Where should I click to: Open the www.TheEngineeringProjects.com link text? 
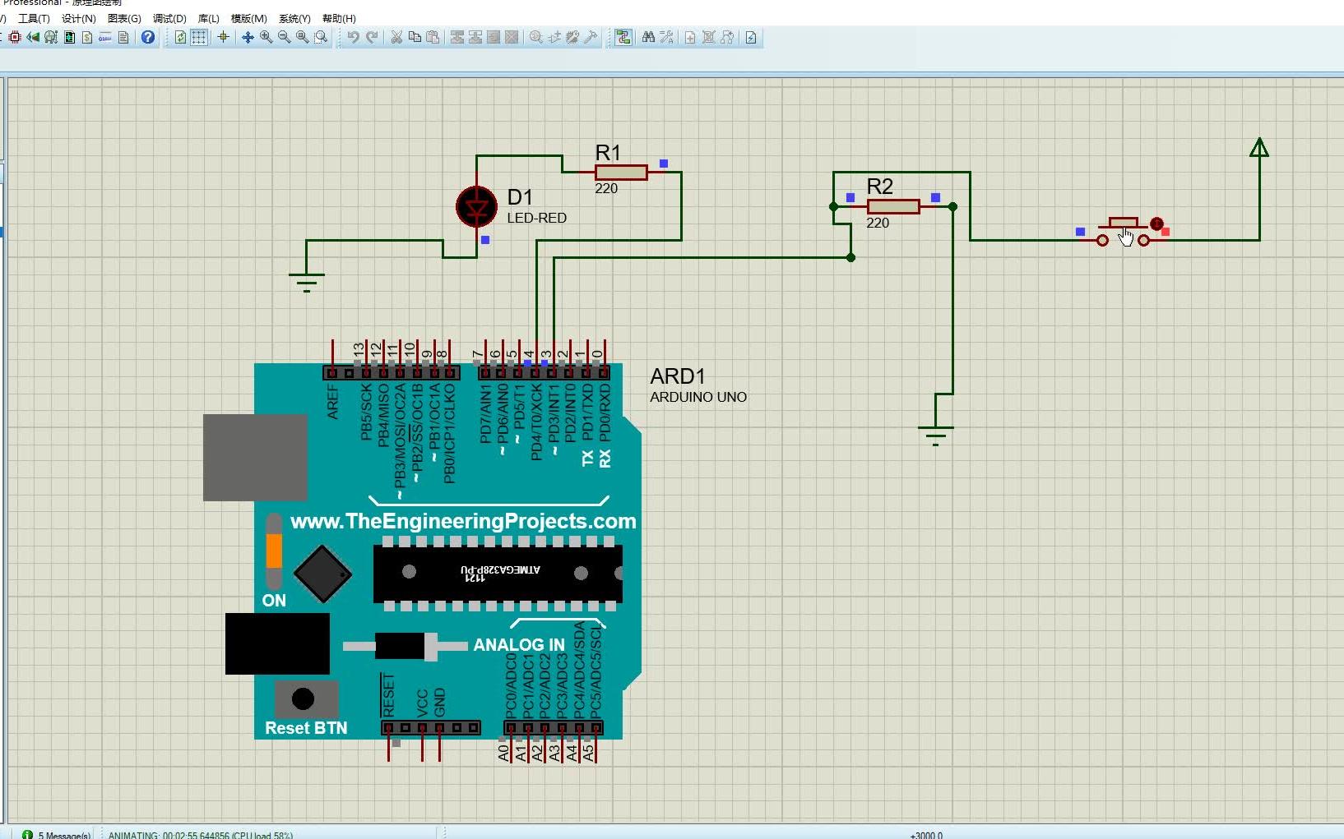[x=464, y=521]
